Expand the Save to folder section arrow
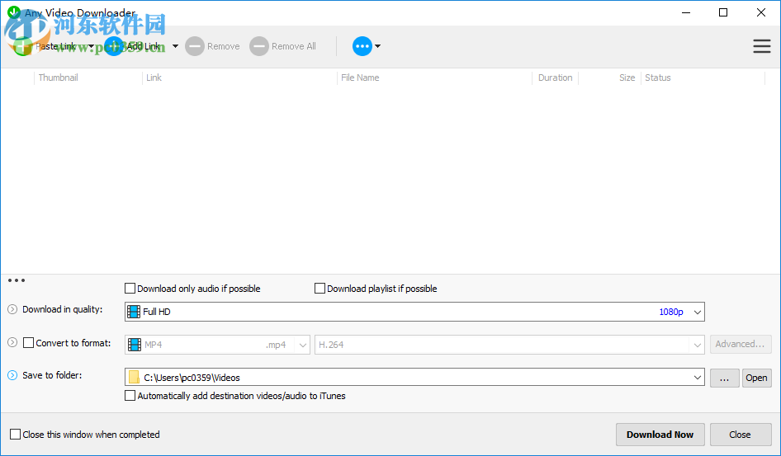The width and height of the screenshot is (781, 456). 12,375
